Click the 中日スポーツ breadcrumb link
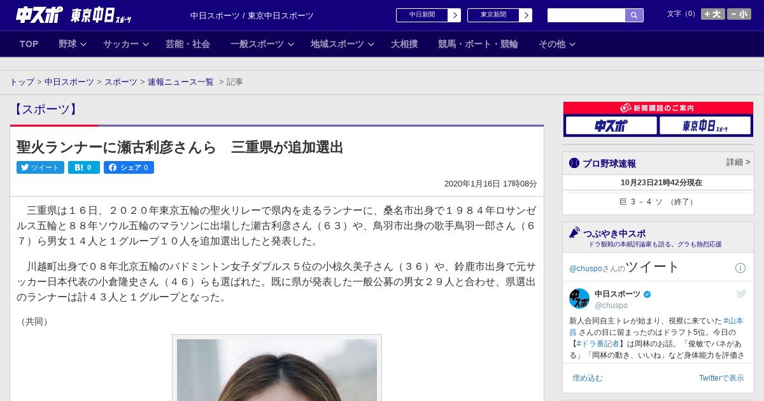The image size is (764, 401). click(x=69, y=82)
